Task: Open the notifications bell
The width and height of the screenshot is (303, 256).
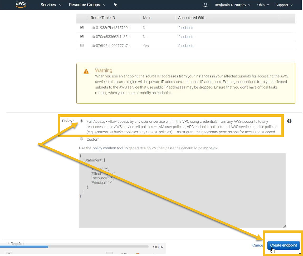Action: pos(206,5)
